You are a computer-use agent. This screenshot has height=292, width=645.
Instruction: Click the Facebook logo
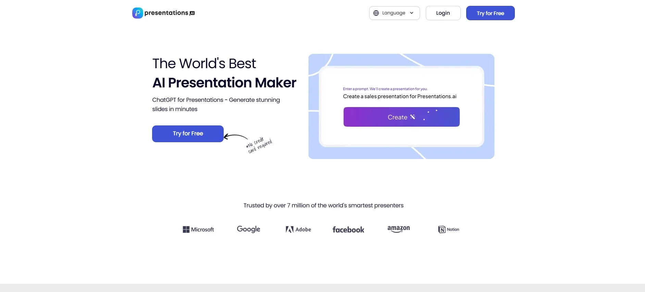(x=348, y=230)
